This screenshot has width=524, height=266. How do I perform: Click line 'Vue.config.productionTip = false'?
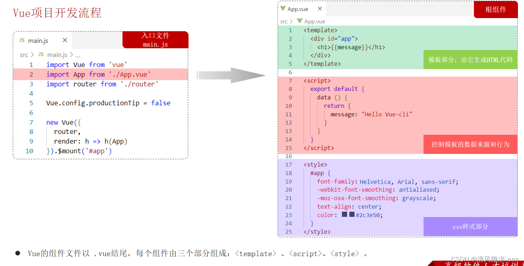tap(108, 103)
